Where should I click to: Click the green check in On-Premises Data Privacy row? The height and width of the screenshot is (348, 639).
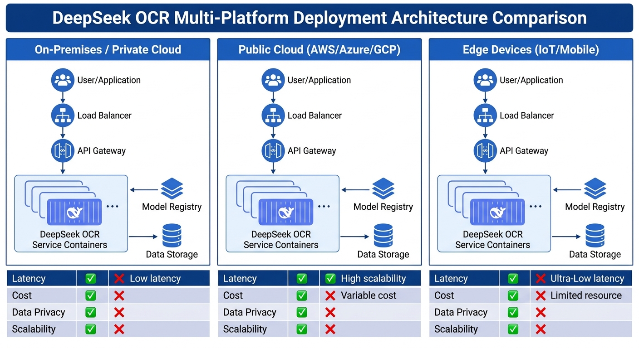(x=91, y=312)
